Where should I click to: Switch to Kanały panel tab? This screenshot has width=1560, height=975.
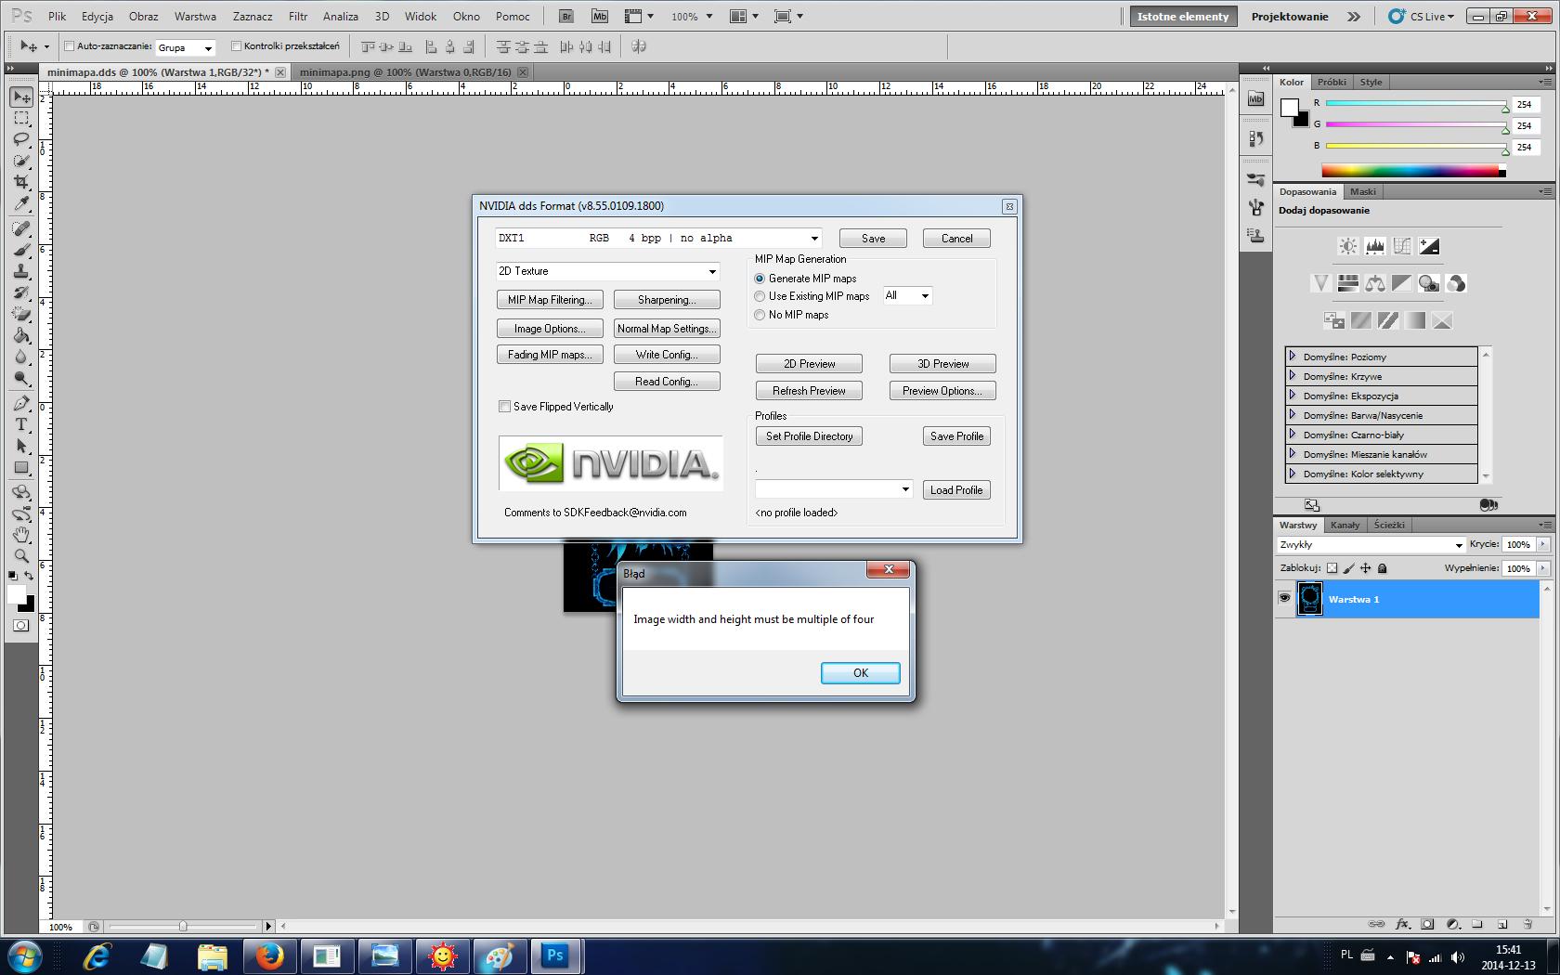pyautogui.click(x=1345, y=526)
